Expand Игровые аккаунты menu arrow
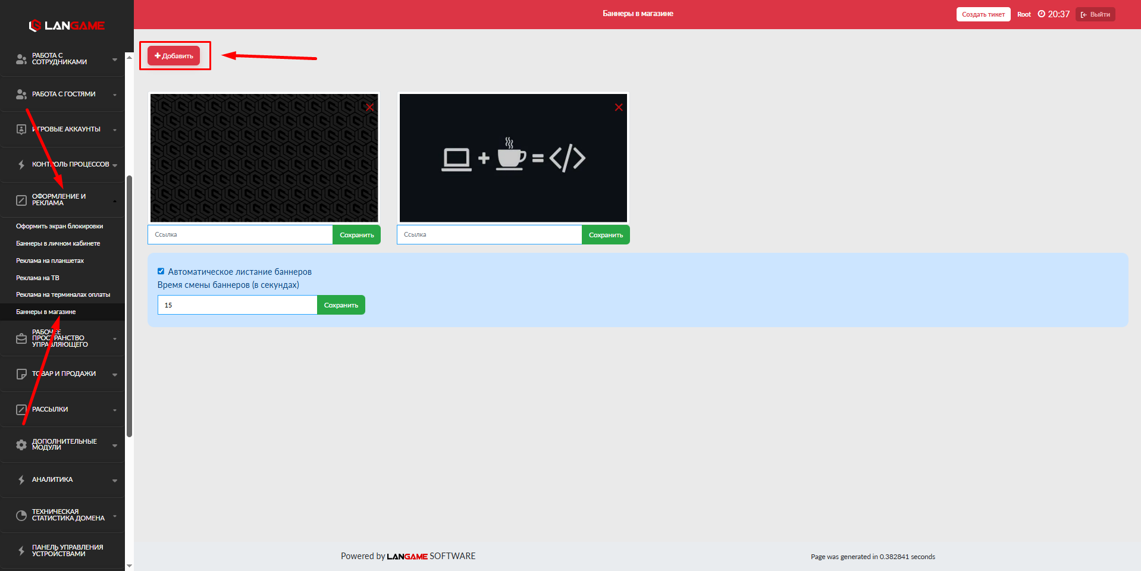1141x571 pixels. (115, 130)
